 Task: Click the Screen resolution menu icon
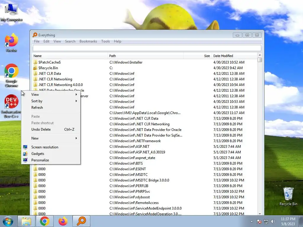[25, 147]
